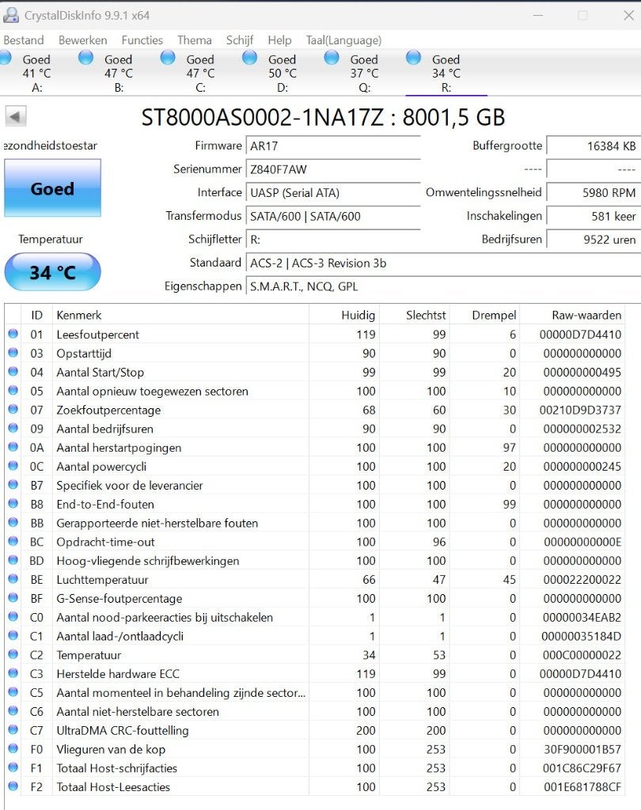
Task: Click the blue Goed health status button
Action: (x=52, y=188)
